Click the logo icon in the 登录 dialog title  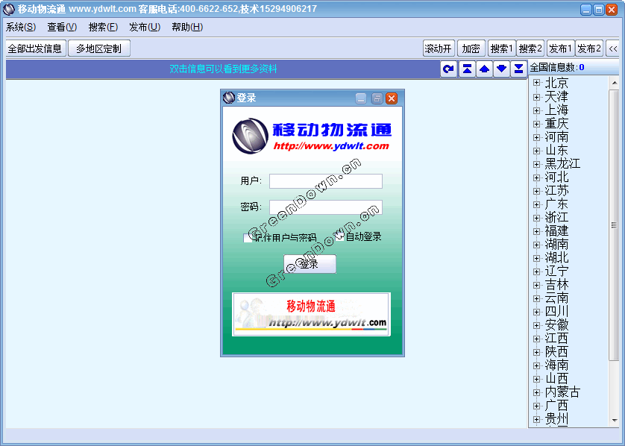pos(229,98)
